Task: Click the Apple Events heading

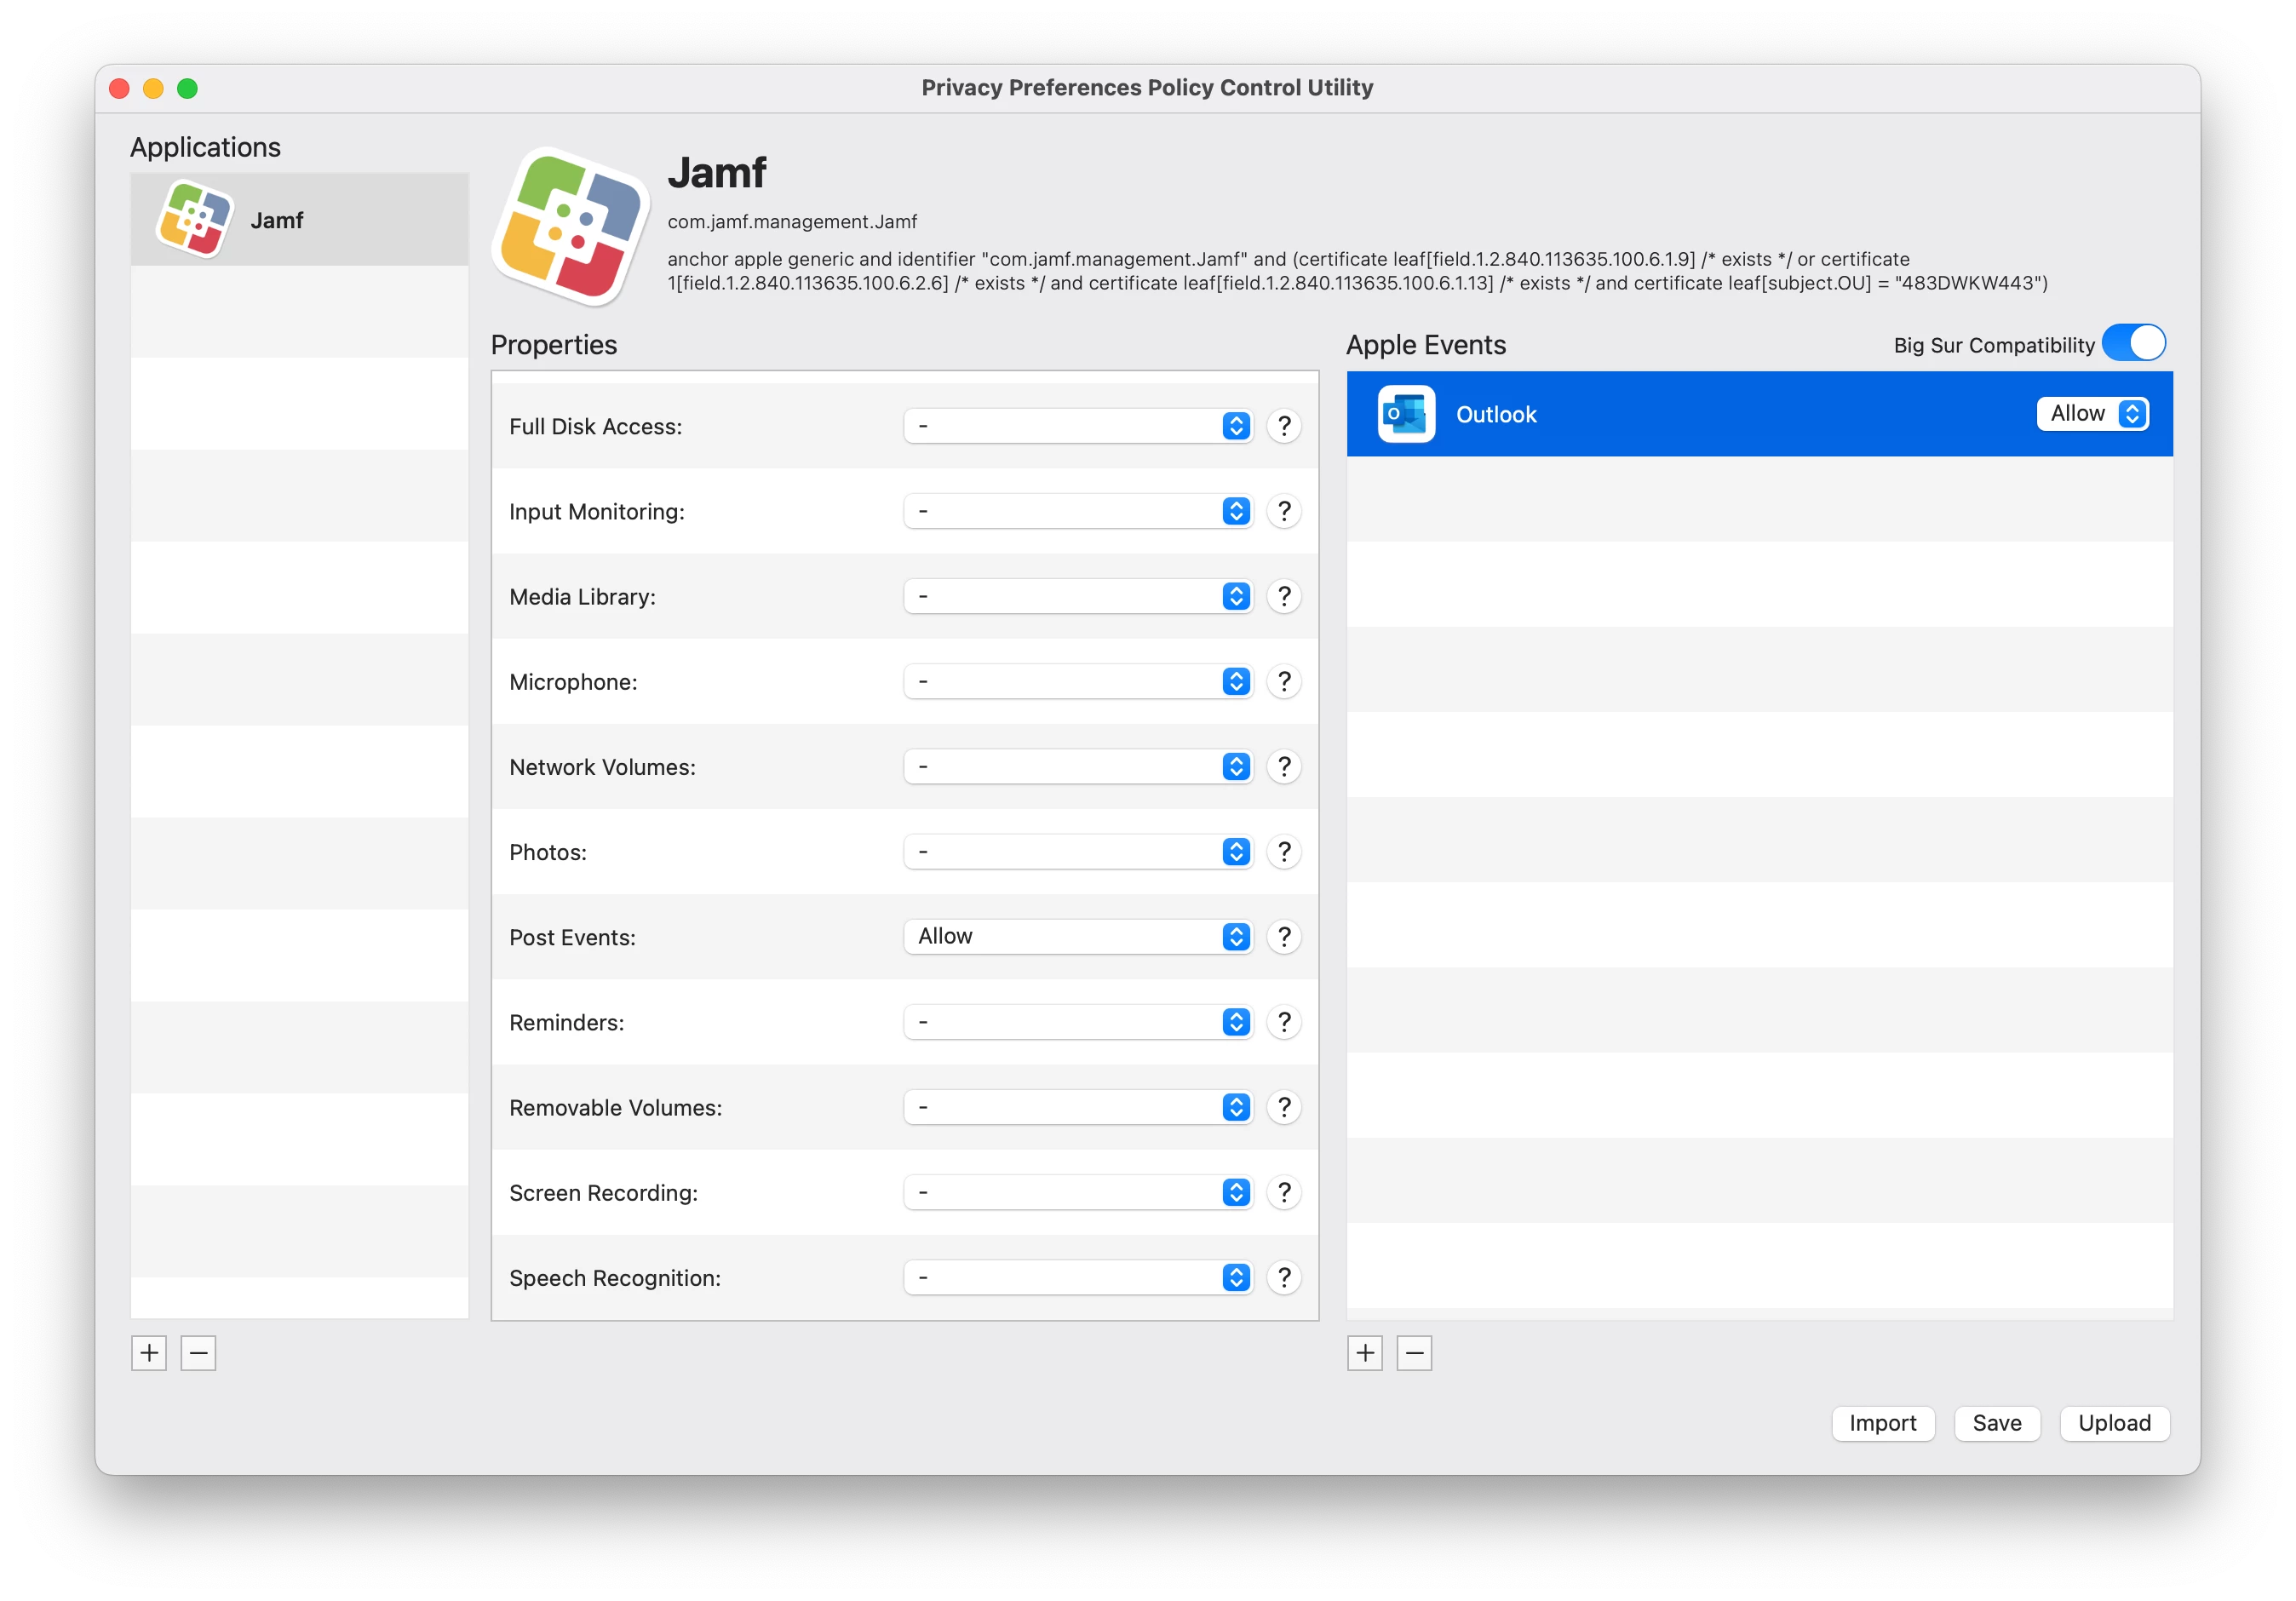Action: click(x=1426, y=345)
